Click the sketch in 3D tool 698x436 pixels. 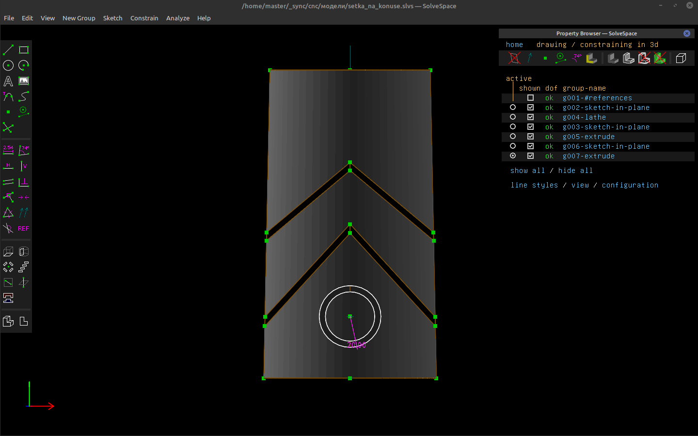pyautogui.click(x=24, y=282)
